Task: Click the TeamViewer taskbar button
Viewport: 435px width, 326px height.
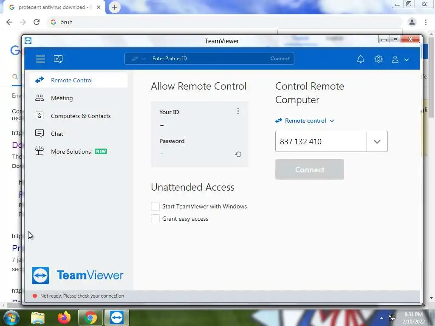Action: point(116,318)
